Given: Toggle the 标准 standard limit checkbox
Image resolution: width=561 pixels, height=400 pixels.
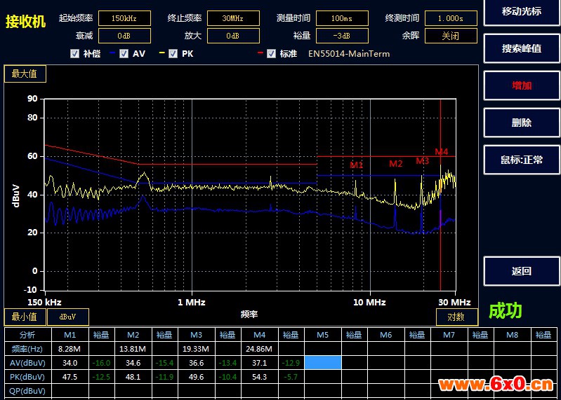Looking at the screenshot, I should [271, 53].
